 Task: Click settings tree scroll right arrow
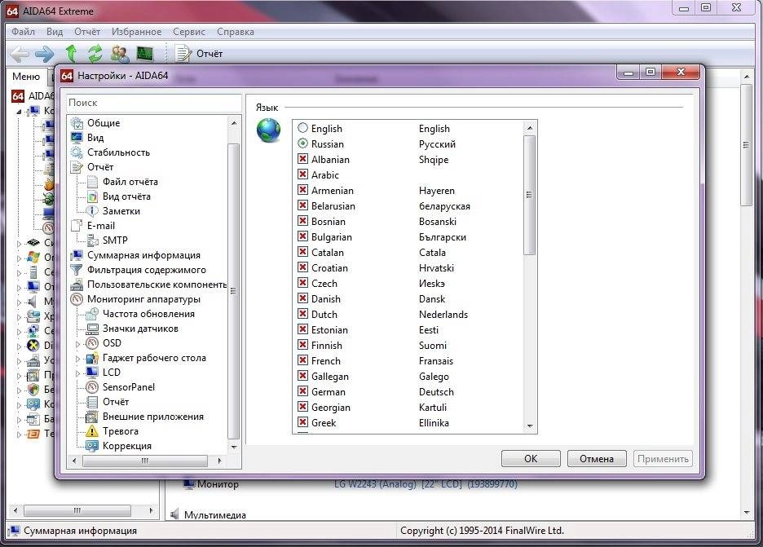[x=219, y=461]
